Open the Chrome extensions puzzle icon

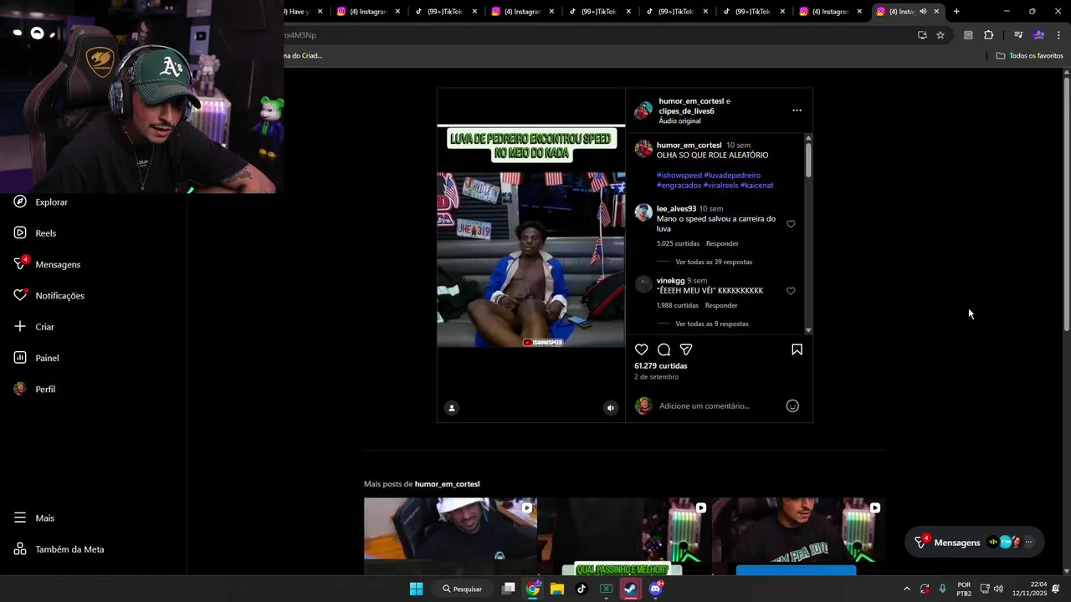pos(989,35)
